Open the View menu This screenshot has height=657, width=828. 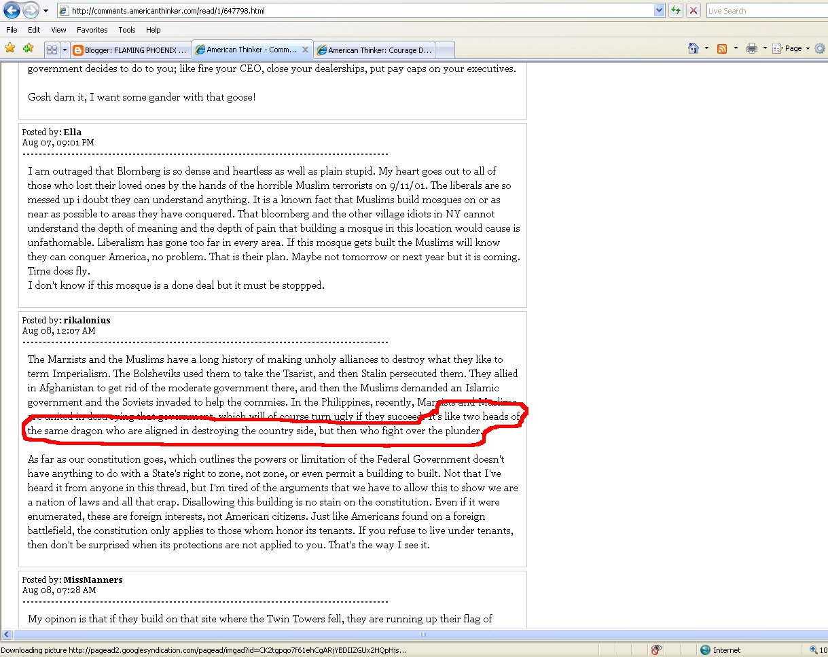pos(58,30)
